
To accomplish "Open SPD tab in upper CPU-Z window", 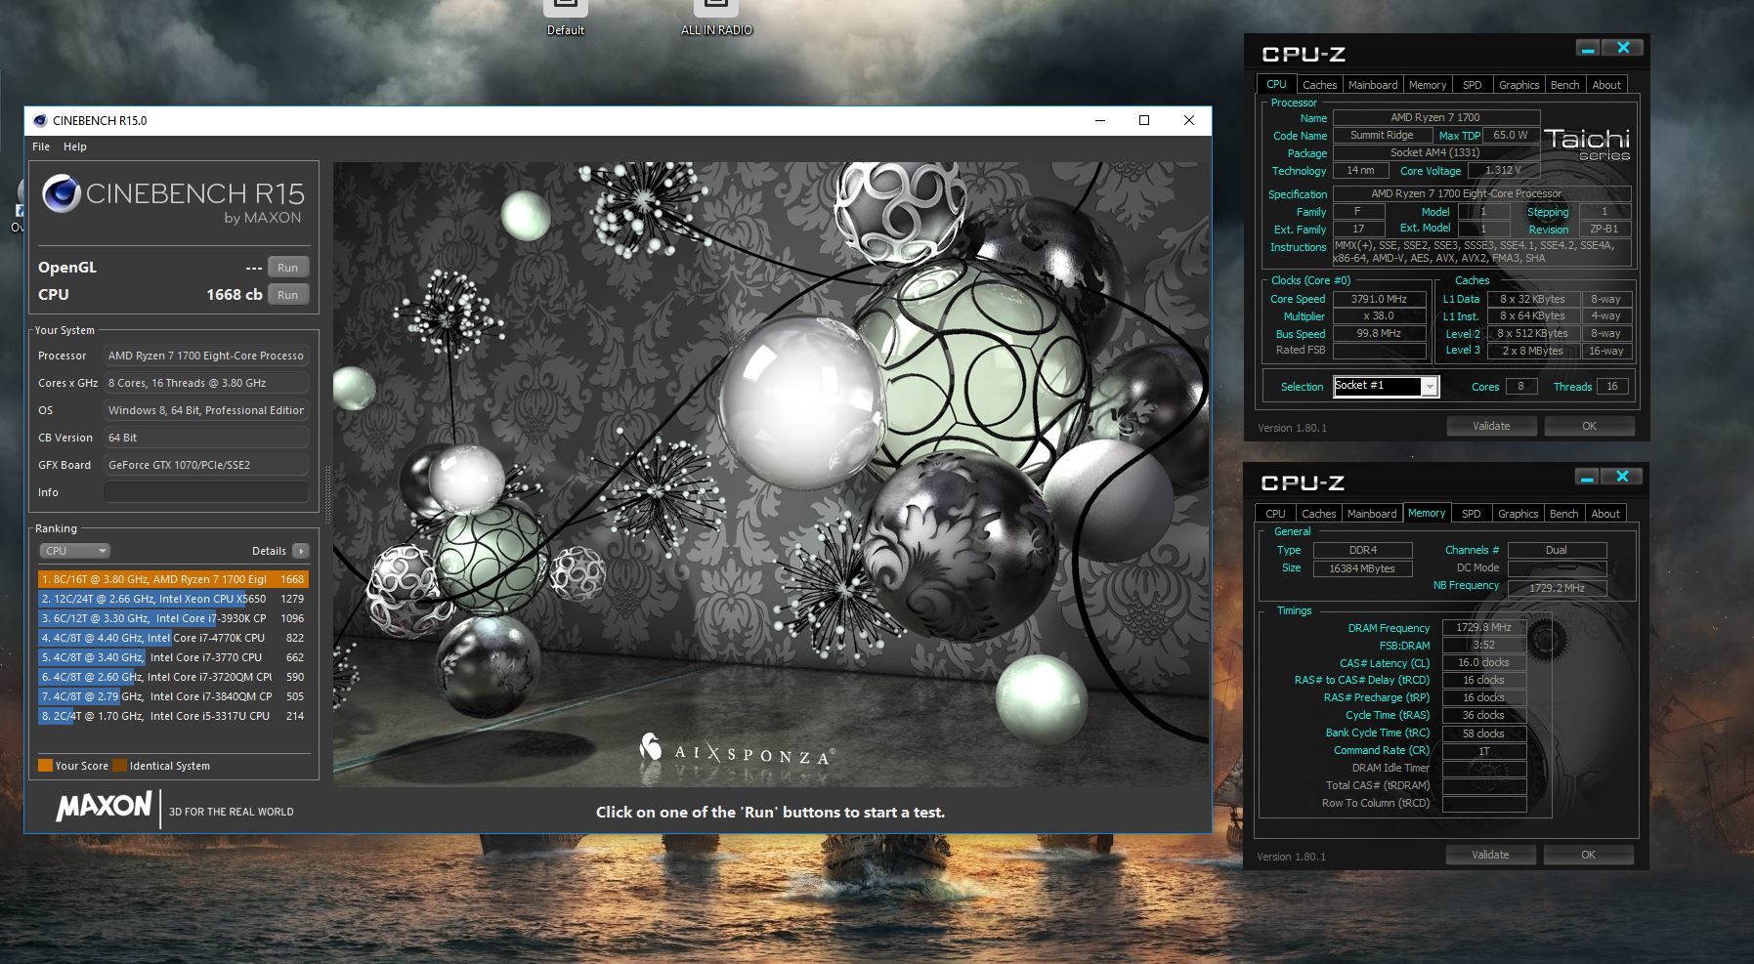I will click(x=1472, y=85).
